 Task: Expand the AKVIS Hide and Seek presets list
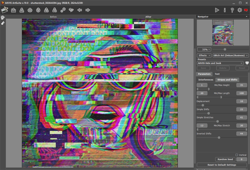pyautogui.click(x=220, y=63)
